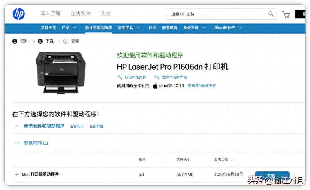Open the 我的 HP 帐户 dropdown chevron
Screen dimensions: 310x190
[241, 28]
